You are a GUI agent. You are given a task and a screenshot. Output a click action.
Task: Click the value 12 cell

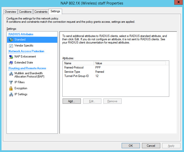(x=97, y=76)
